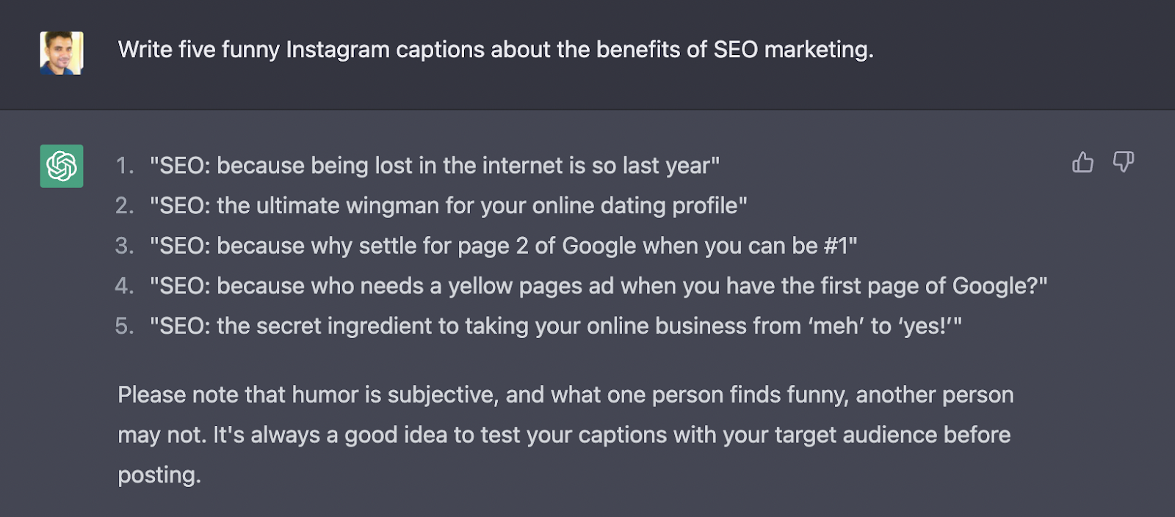
Task: Click the online dating wingman caption
Action: pos(448,206)
